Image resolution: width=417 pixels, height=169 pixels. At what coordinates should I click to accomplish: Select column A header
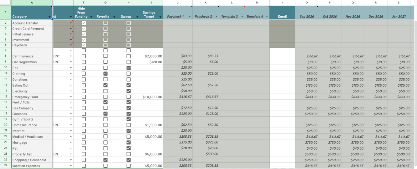point(32,3)
